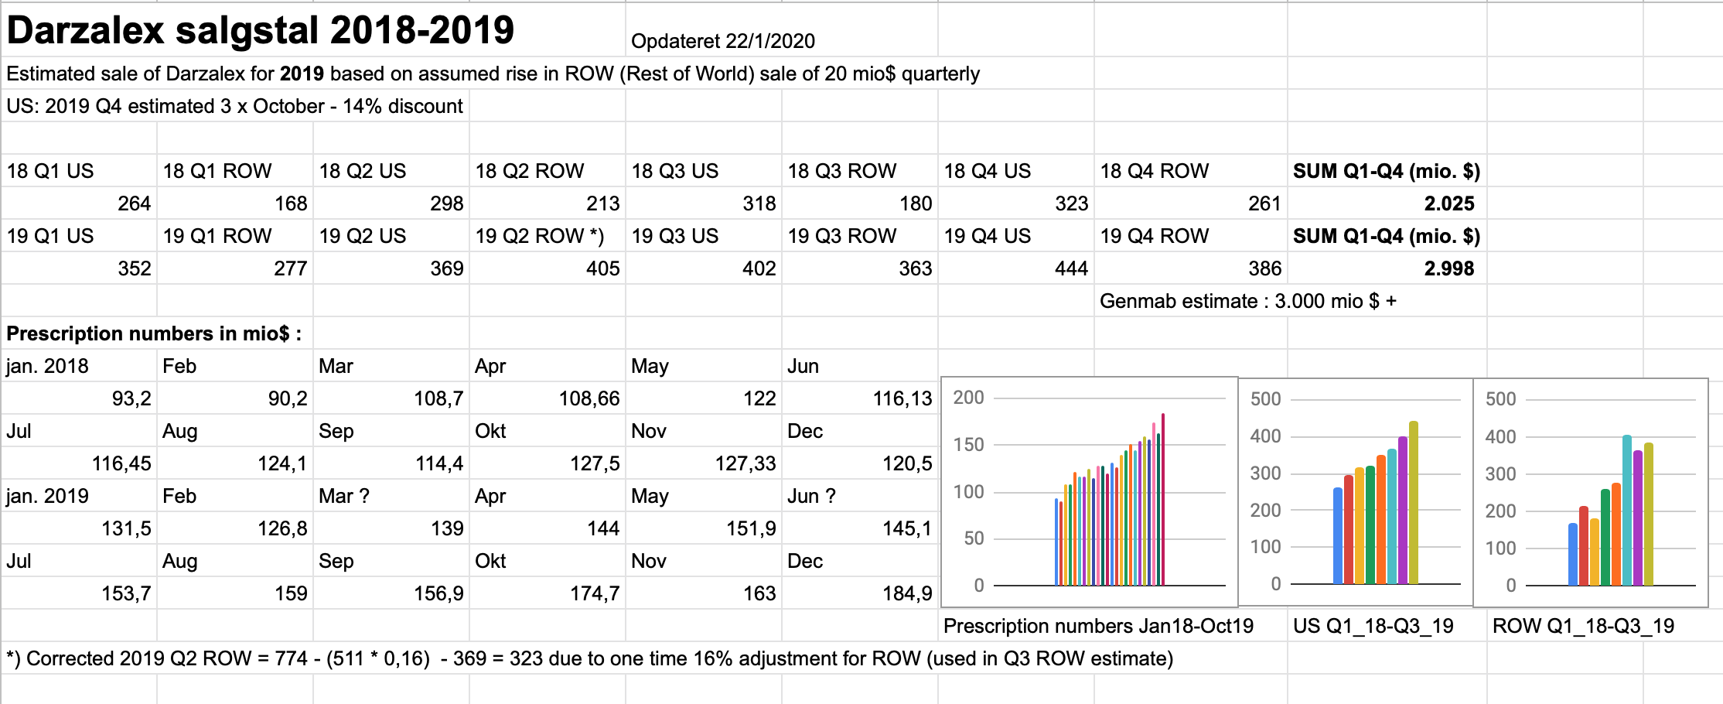
Task: Click the US Q4 estimated discount note
Action: click(234, 106)
